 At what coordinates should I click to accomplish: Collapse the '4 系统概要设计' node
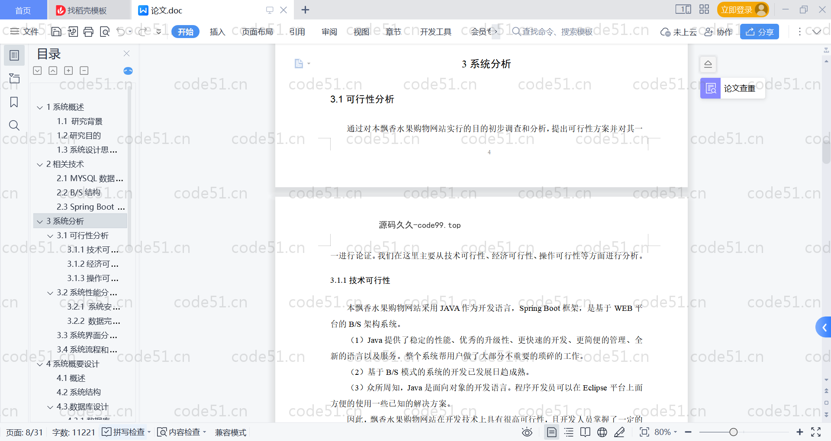(x=40, y=364)
